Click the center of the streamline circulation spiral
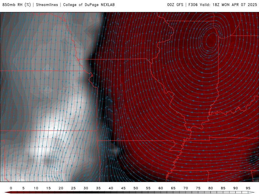Image resolution: width=259 pixels, height=194 pixels. coord(211,40)
